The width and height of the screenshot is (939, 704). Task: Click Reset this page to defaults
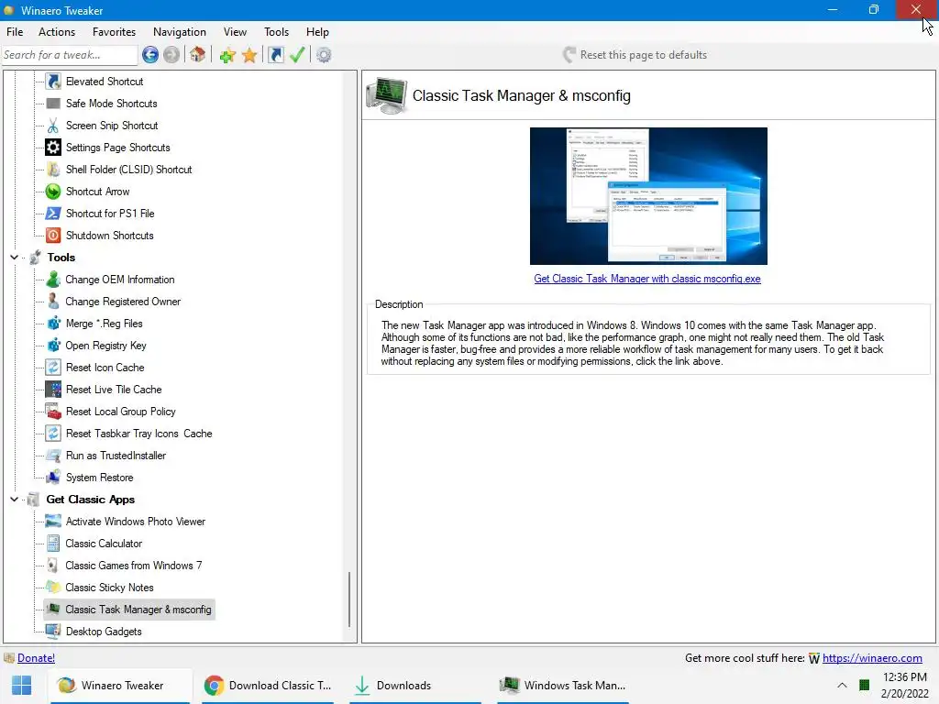coord(635,55)
